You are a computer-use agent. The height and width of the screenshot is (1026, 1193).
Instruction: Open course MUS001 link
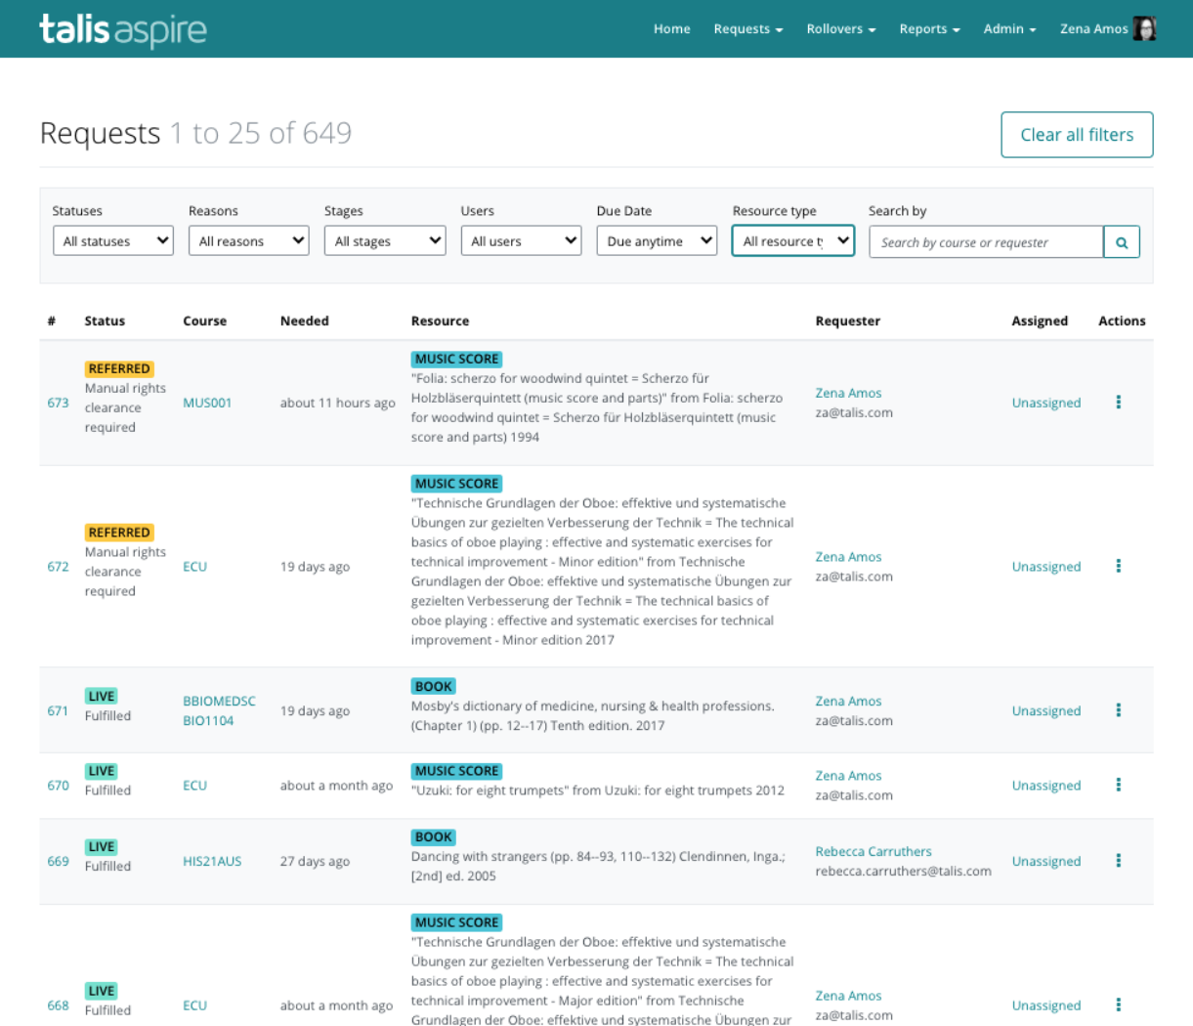[x=207, y=403]
